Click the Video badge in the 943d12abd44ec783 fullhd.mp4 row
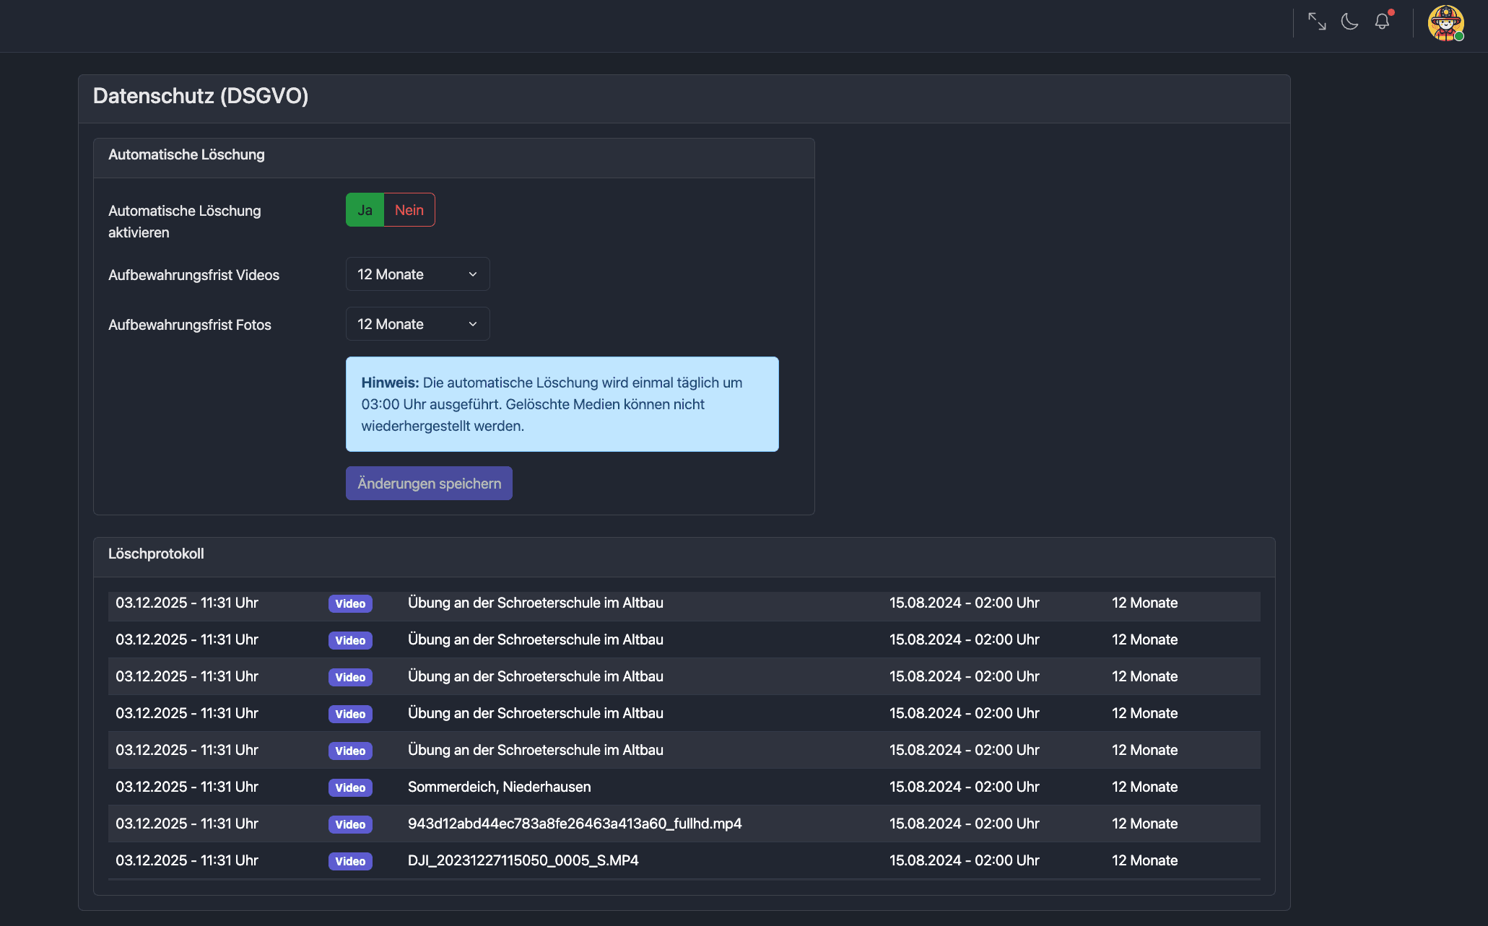The height and width of the screenshot is (926, 1488). [350, 824]
